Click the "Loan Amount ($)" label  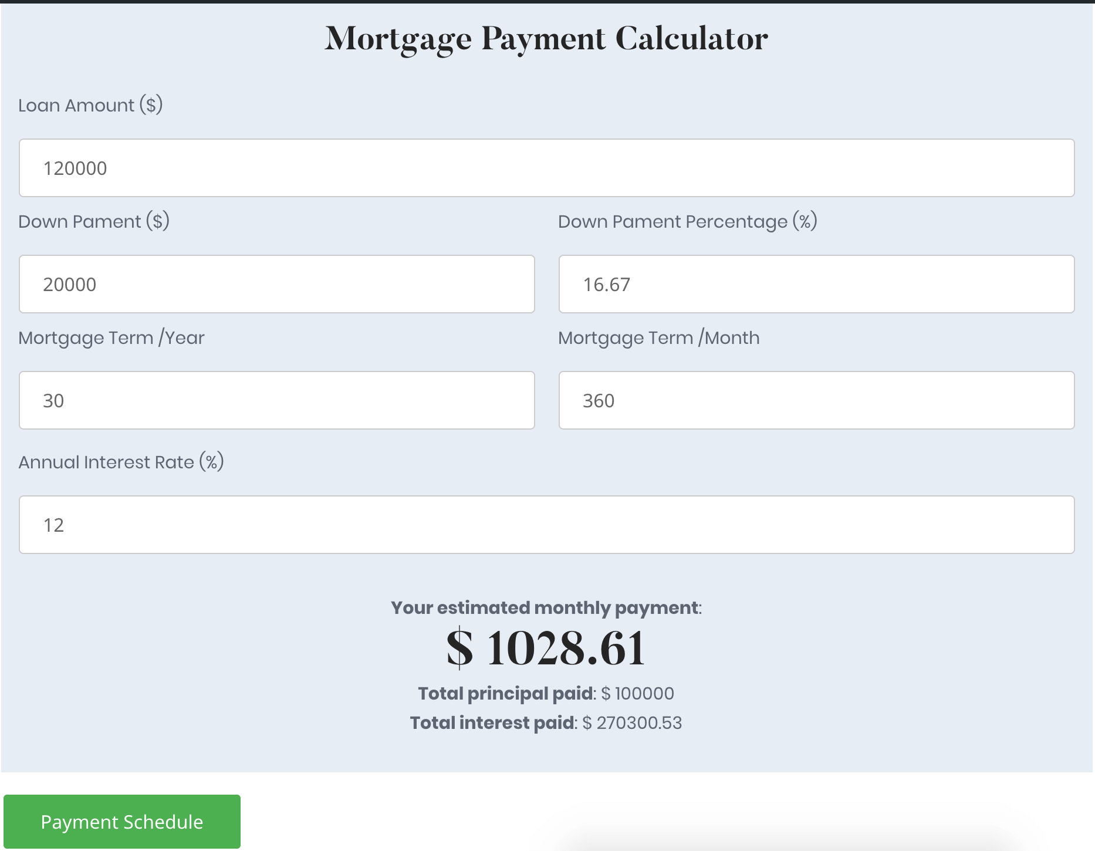tap(90, 105)
